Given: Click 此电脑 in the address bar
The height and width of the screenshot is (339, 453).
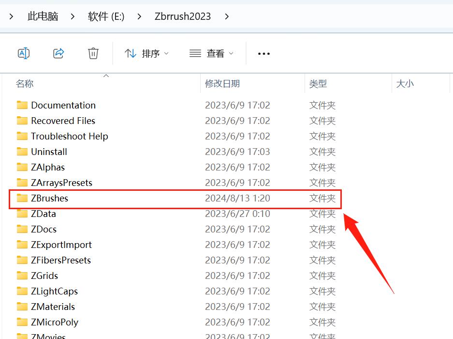Looking at the screenshot, I should tap(43, 16).
